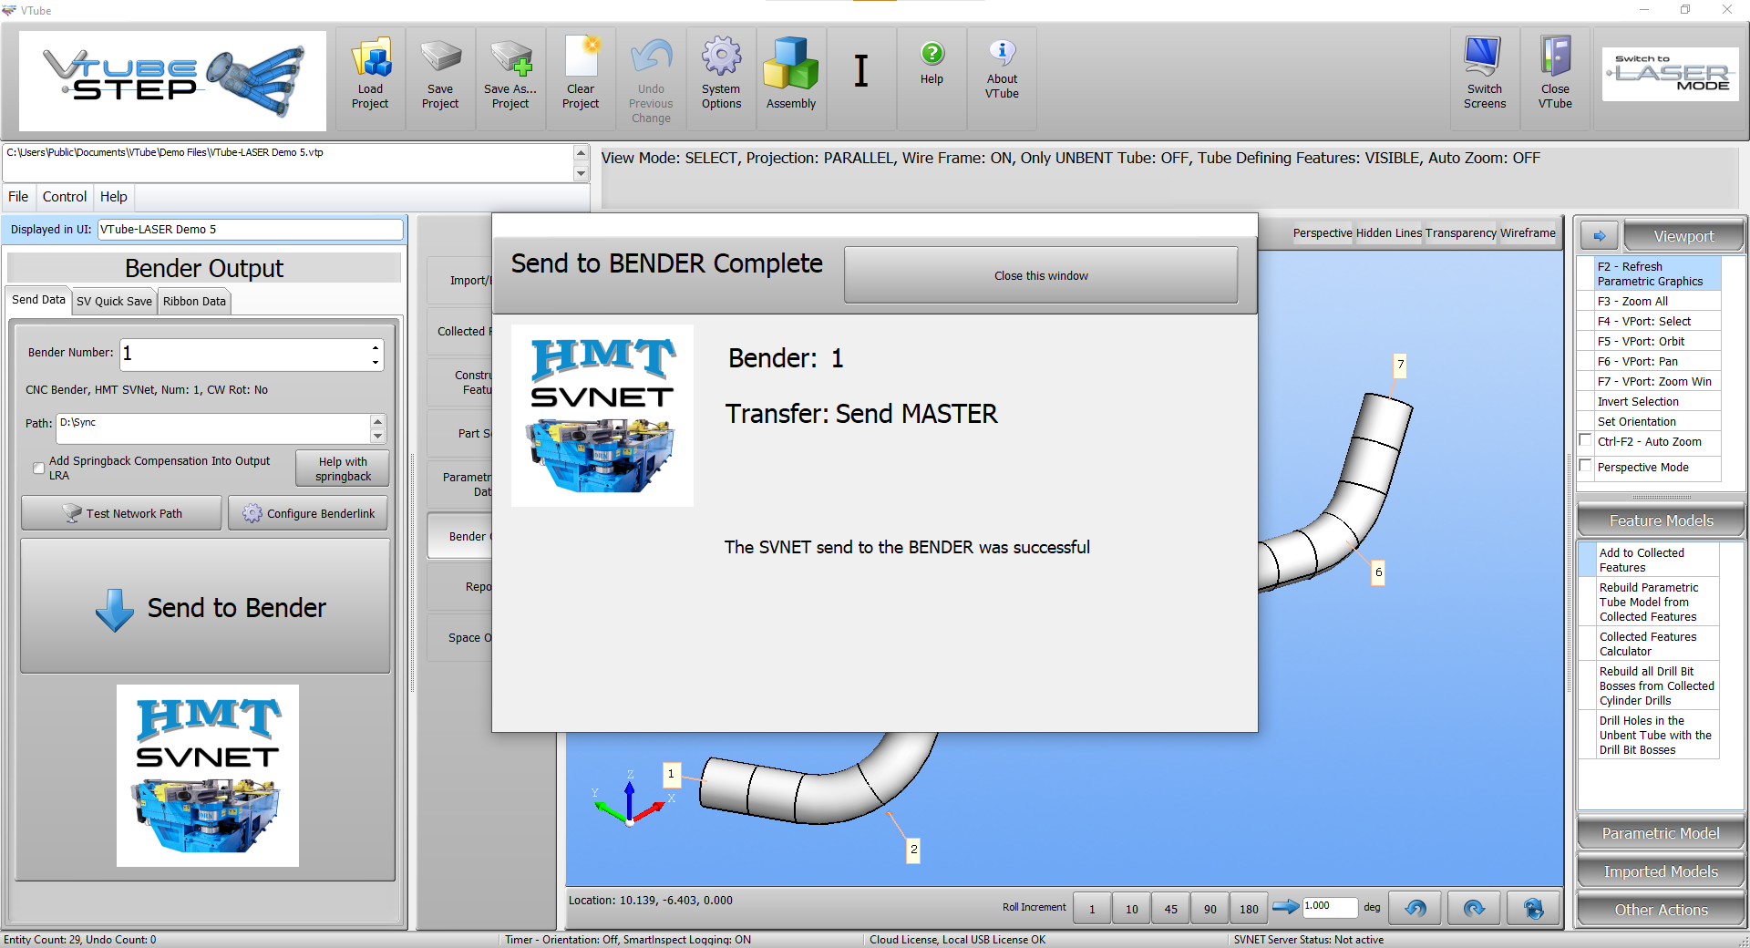Viewport: 1750px width, 948px height.
Task: Expand Other Actions section
Action: tap(1661, 910)
